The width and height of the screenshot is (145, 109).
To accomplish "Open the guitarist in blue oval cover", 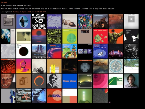I will (24, 22).
